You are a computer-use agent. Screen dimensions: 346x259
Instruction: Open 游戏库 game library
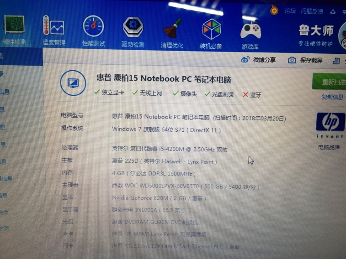(x=250, y=35)
